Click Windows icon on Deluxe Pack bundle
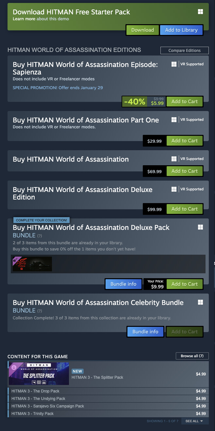Image resolution: width=215 pixels, height=431 pixels. click(x=200, y=227)
